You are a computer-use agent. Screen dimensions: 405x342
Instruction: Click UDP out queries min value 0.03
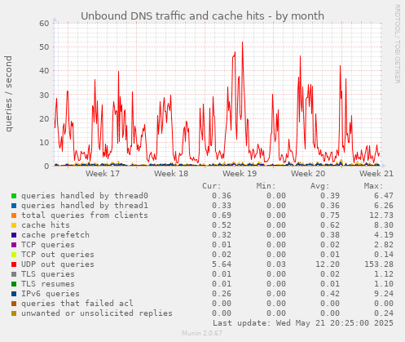276,264
